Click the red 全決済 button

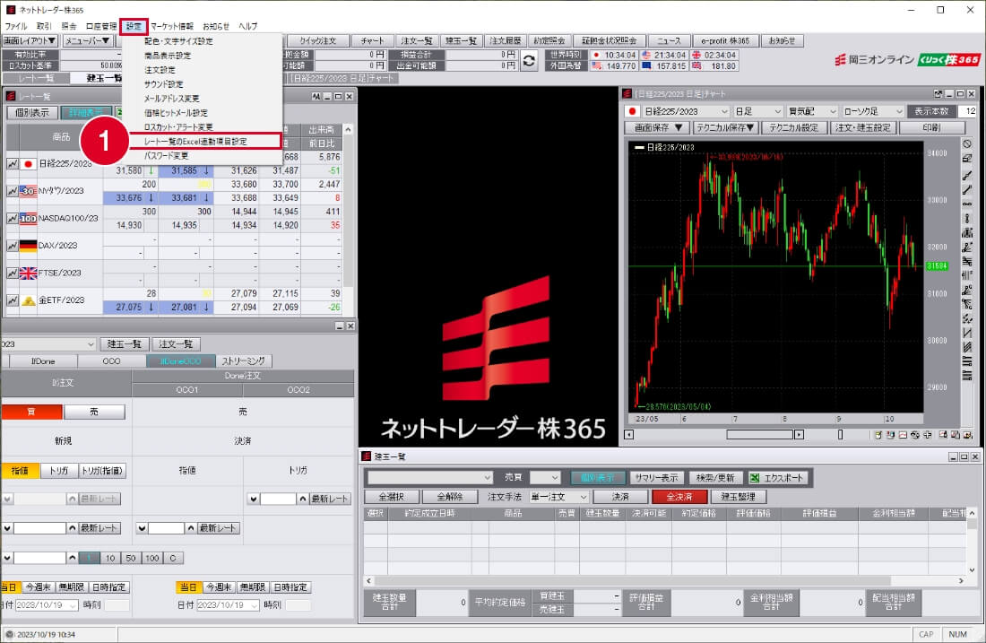tap(679, 497)
